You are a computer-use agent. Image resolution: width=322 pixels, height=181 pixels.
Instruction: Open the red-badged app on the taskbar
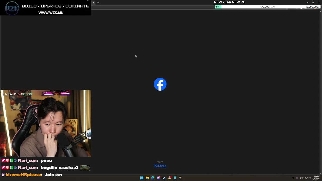click(x=169, y=178)
